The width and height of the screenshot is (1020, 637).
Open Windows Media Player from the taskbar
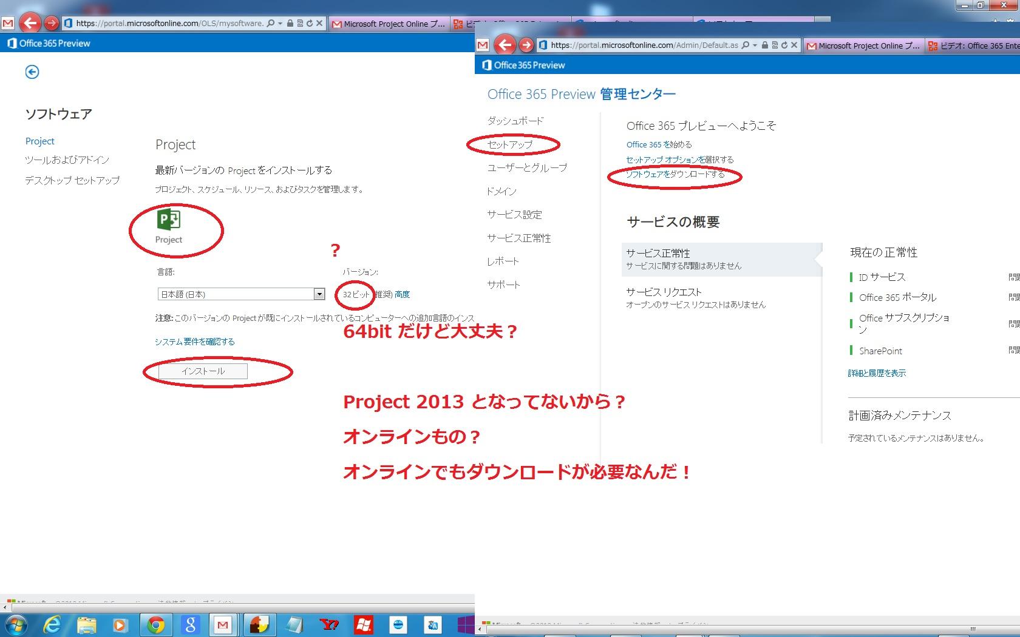[x=120, y=625]
